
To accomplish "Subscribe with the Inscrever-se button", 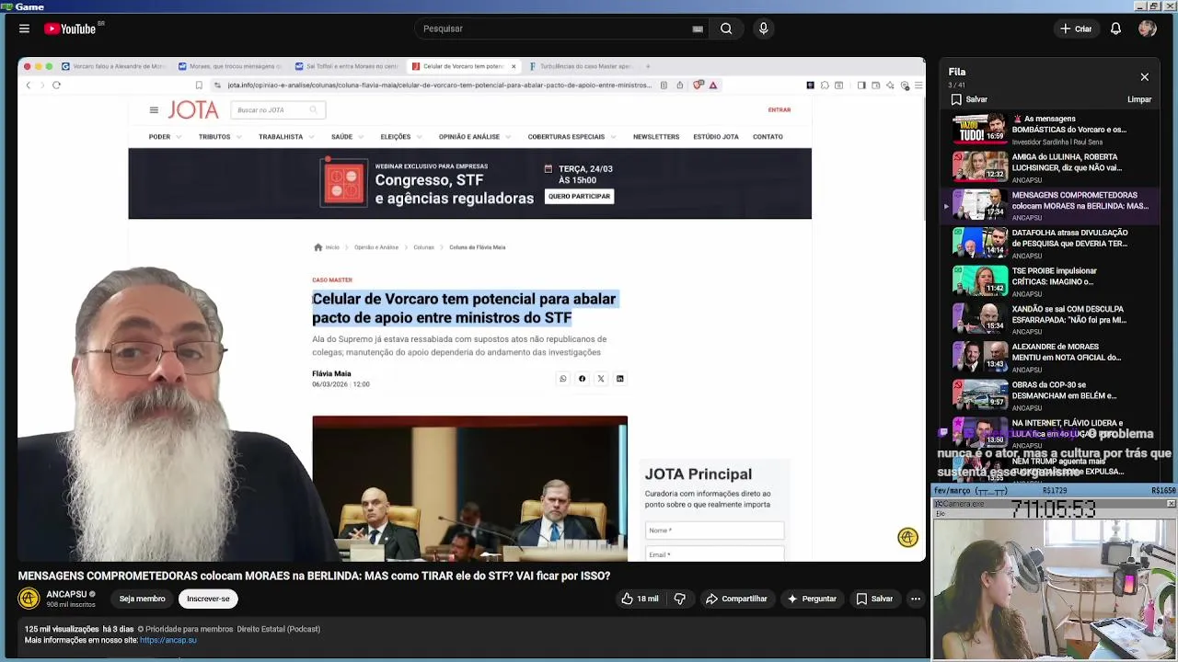I will [208, 599].
